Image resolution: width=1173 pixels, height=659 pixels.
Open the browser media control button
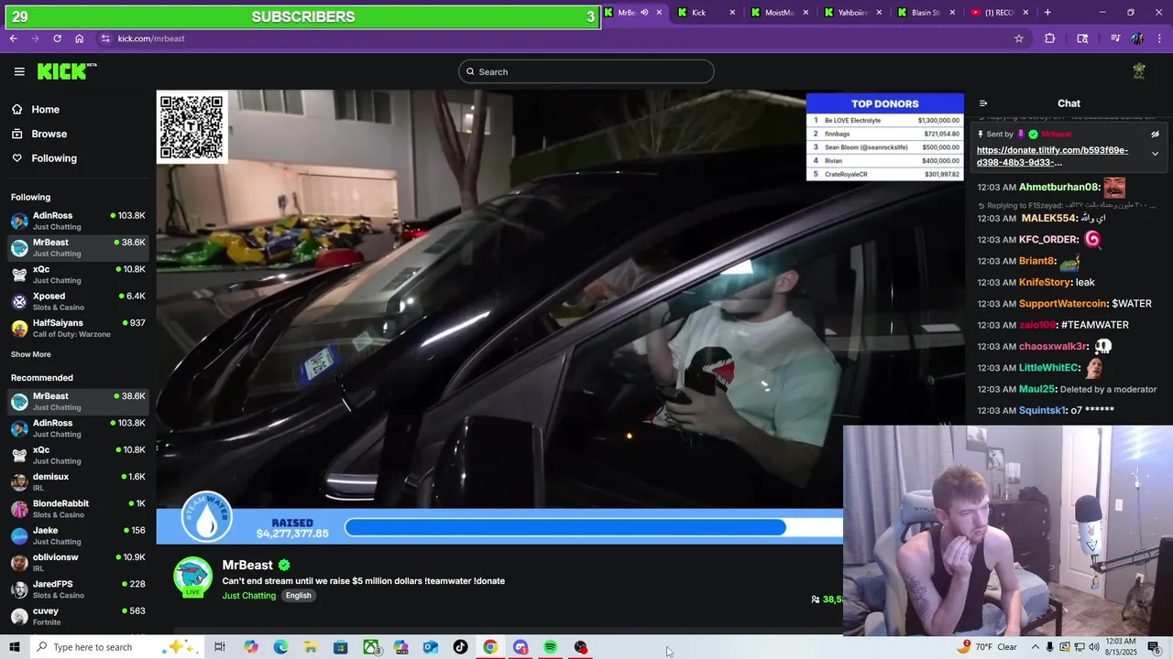1115,38
